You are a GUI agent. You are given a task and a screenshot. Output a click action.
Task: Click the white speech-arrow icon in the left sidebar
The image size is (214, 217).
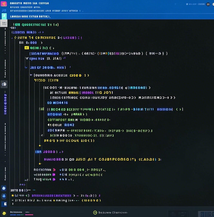[x=4, y=84]
